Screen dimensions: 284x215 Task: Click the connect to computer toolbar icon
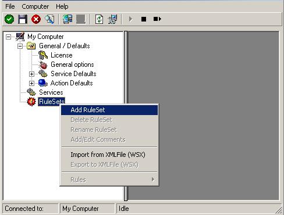click(x=68, y=19)
